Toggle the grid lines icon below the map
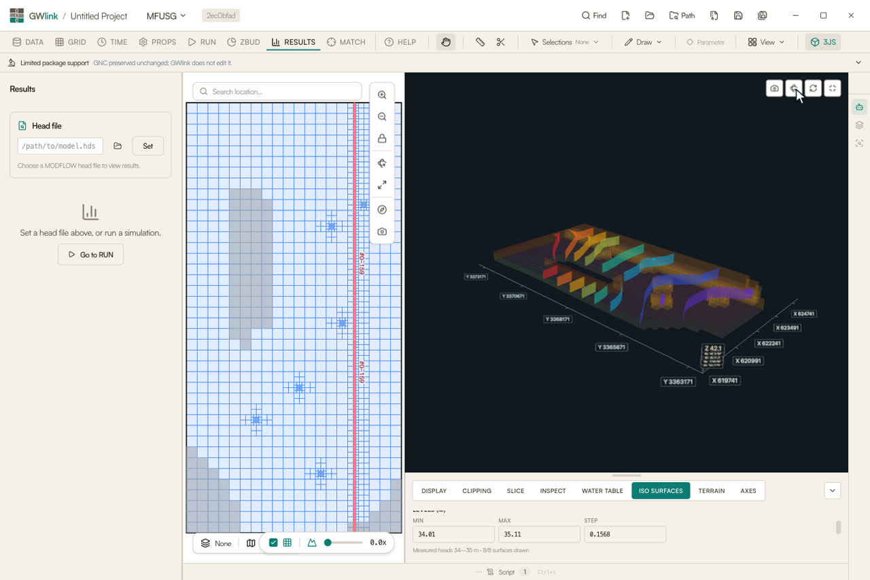 288,543
